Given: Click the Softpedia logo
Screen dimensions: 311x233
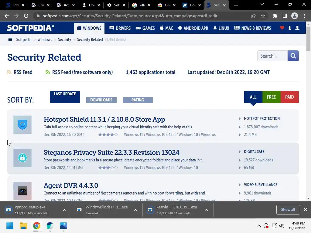Looking at the screenshot, I should click(x=31, y=28).
